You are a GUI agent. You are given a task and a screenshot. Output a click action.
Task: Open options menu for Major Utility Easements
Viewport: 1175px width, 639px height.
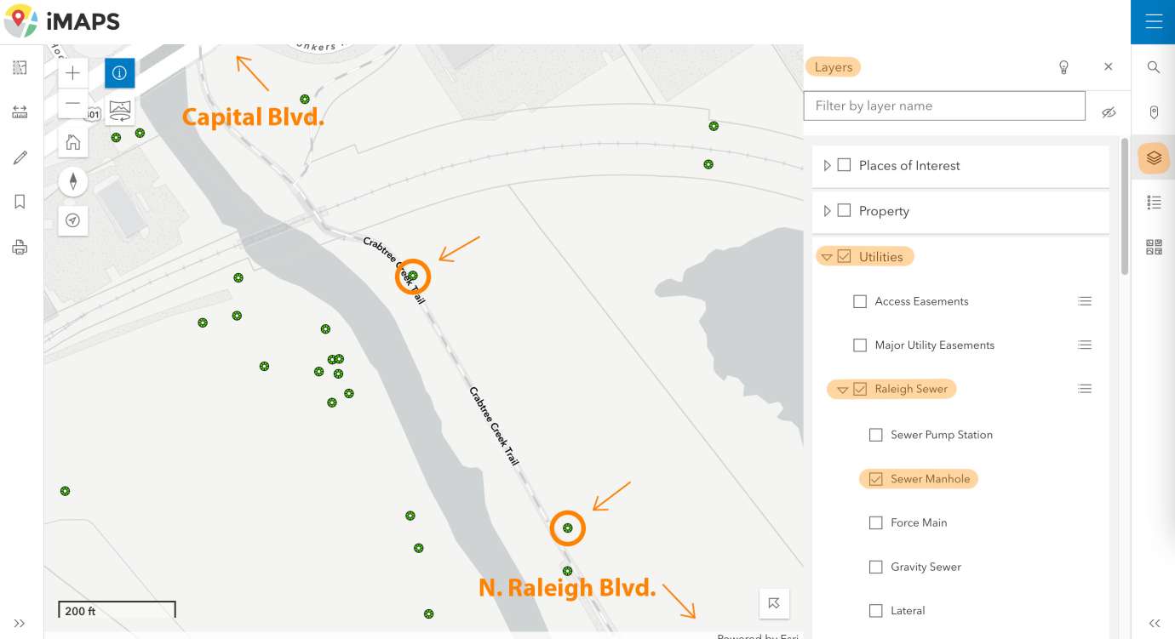click(x=1085, y=345)
